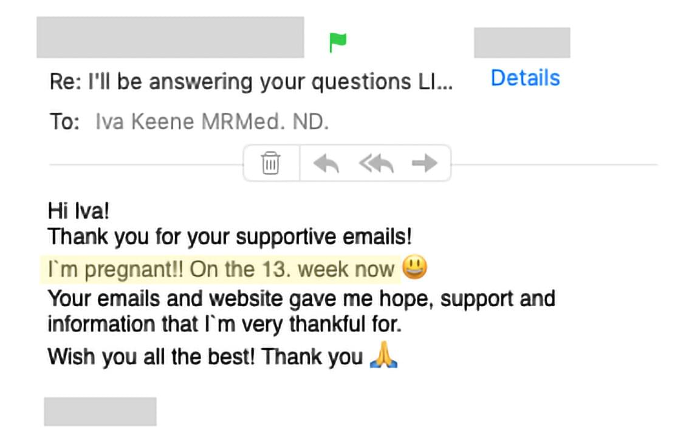Click the email subject line text
The image size is (689, 439).
point(251,81)
